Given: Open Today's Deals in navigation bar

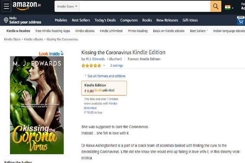Looking at the screenshot, I should tap(105, 20).
